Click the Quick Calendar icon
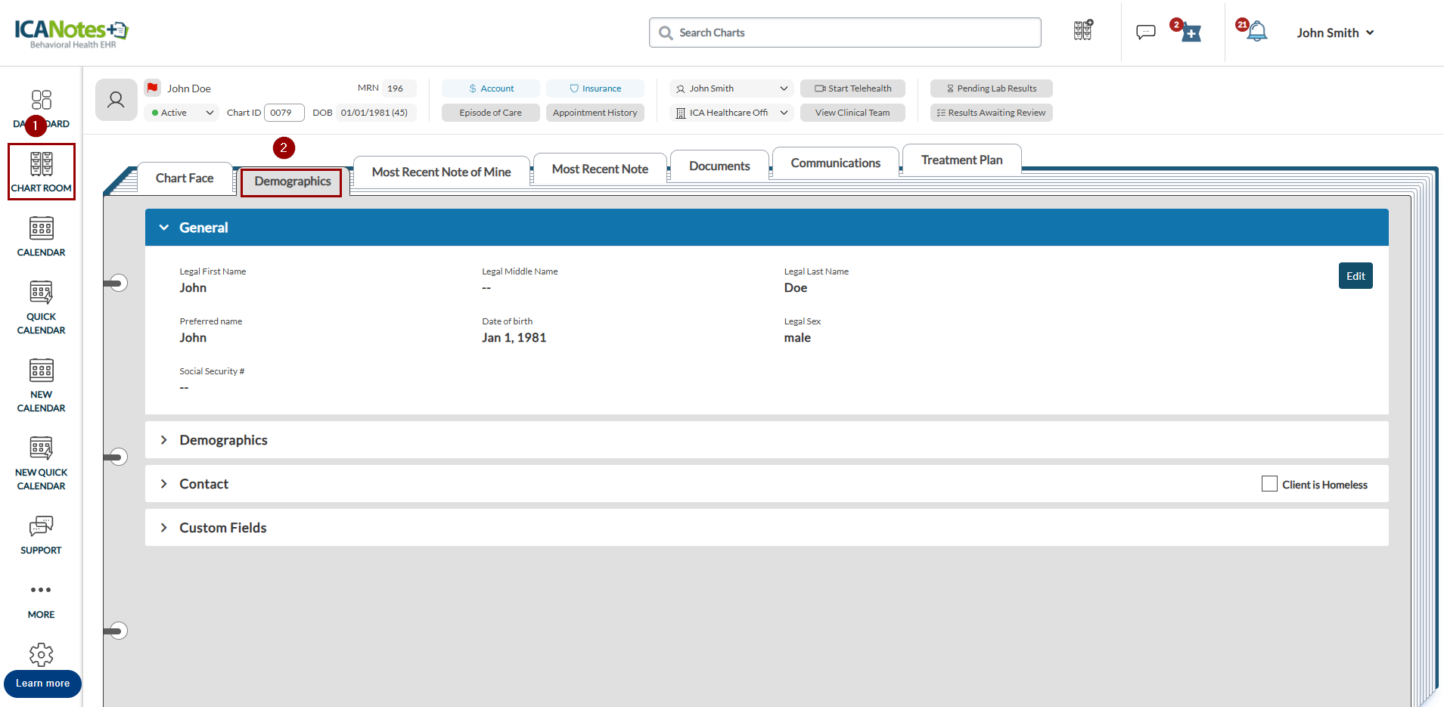The image size is (1444, 707). (41, 306)
